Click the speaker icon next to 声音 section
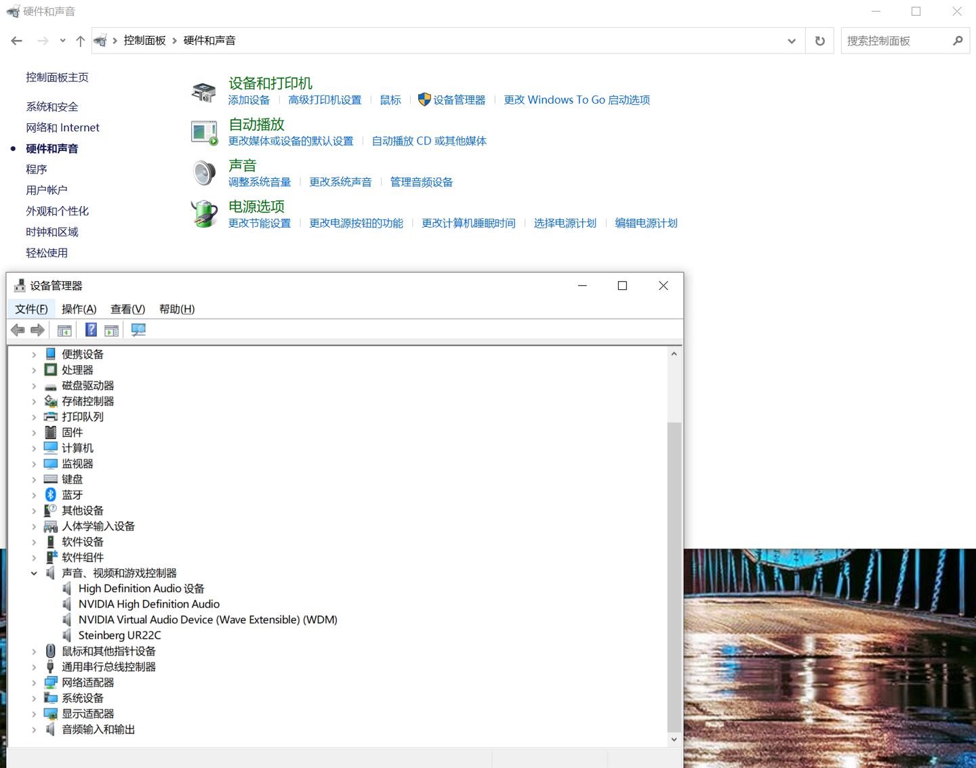 pos(204,171)
